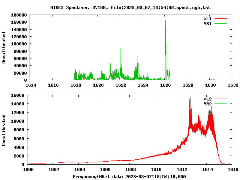Click the 1620 x-axis tick label
Viewport: 240px width, 180px height.
(x=98, y=85)
